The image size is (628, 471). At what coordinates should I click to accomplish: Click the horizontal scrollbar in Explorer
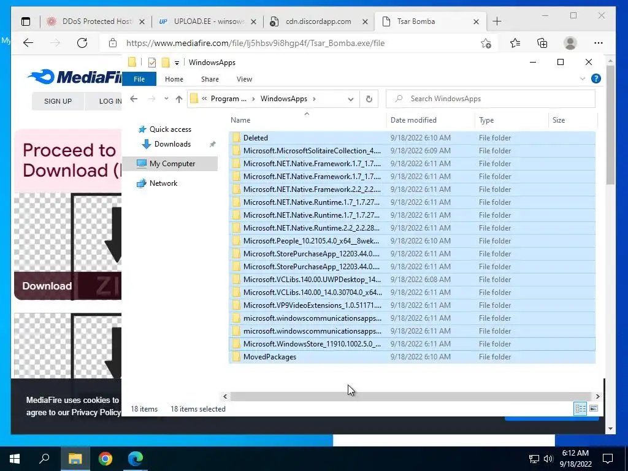[410, 397]
